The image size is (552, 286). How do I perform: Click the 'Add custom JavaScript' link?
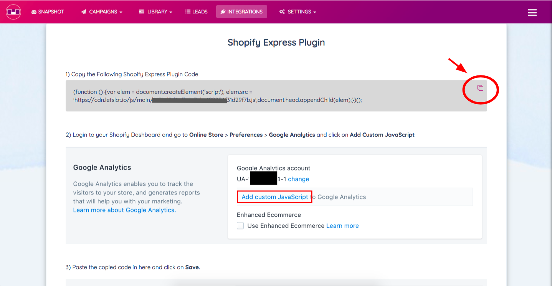click(x=275, y=197)
